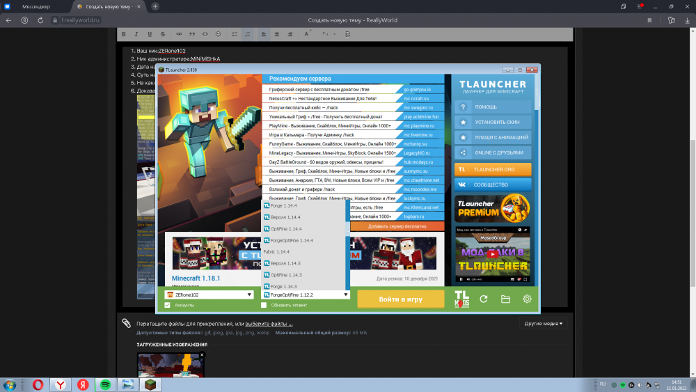The height and width of the screenshot is (392, 696).
Task: Toggle italic formatting in forum editor
Action: click(136, 34)
